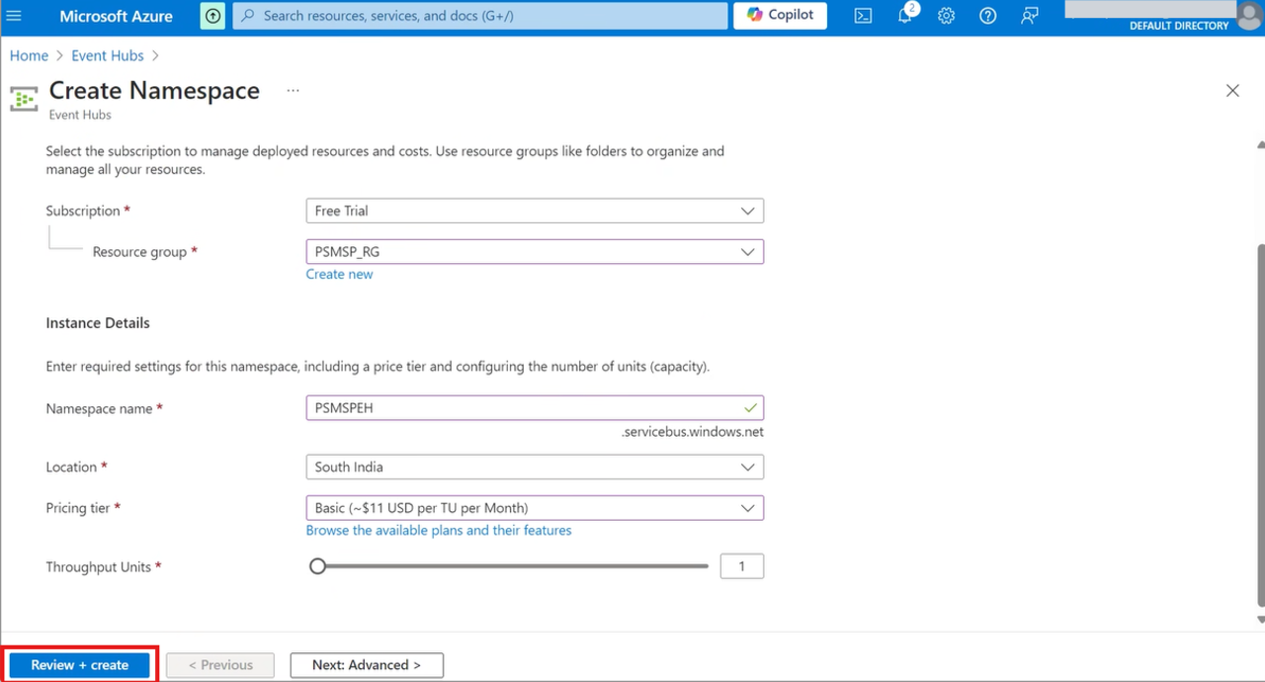Go to Event Hubs breadcrumb link
This screenshot has height=682, width=1265.
(107, 56)
